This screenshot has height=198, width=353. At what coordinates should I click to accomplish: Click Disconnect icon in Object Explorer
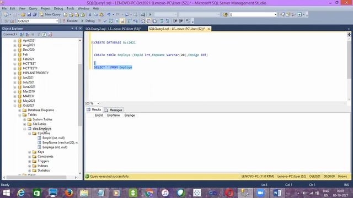(x=27, y=34)
